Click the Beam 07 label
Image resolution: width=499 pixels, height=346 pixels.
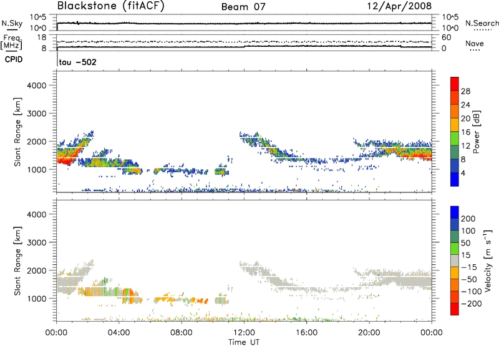click(x=243, y=7)
